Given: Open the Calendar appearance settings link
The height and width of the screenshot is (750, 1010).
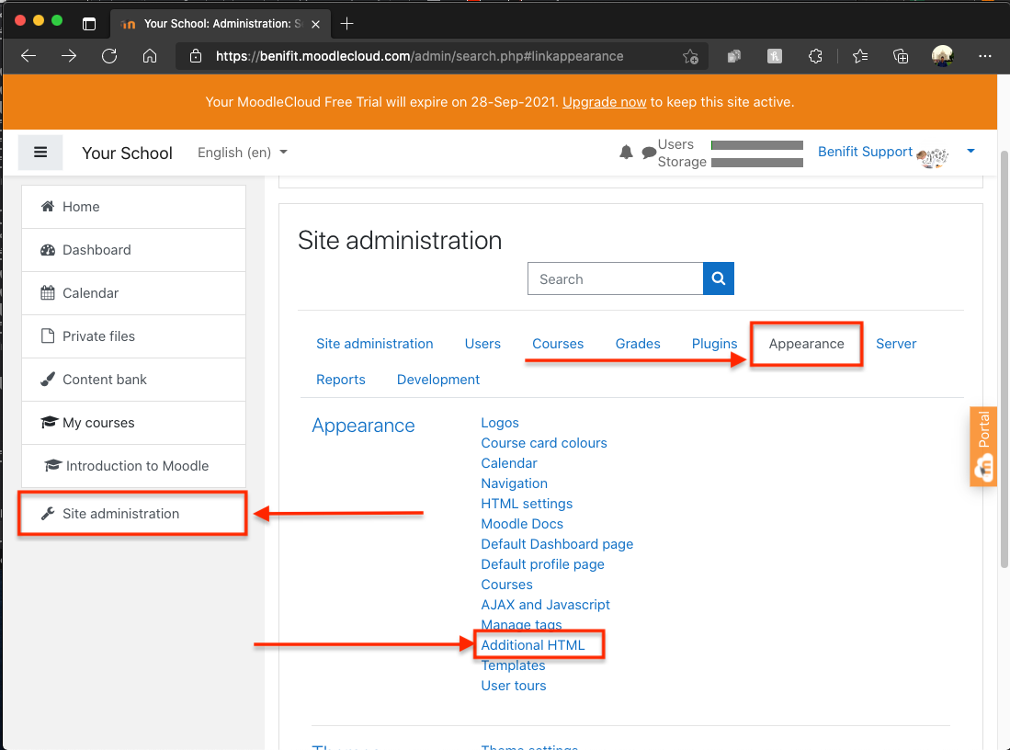Looking at the screenshot, I should click(x=509, y=463).
